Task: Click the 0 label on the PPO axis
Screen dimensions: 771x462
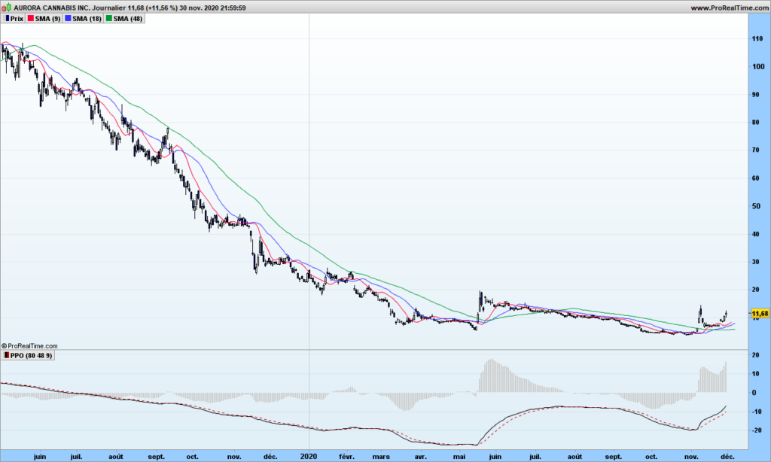Action: coord(754,393)
